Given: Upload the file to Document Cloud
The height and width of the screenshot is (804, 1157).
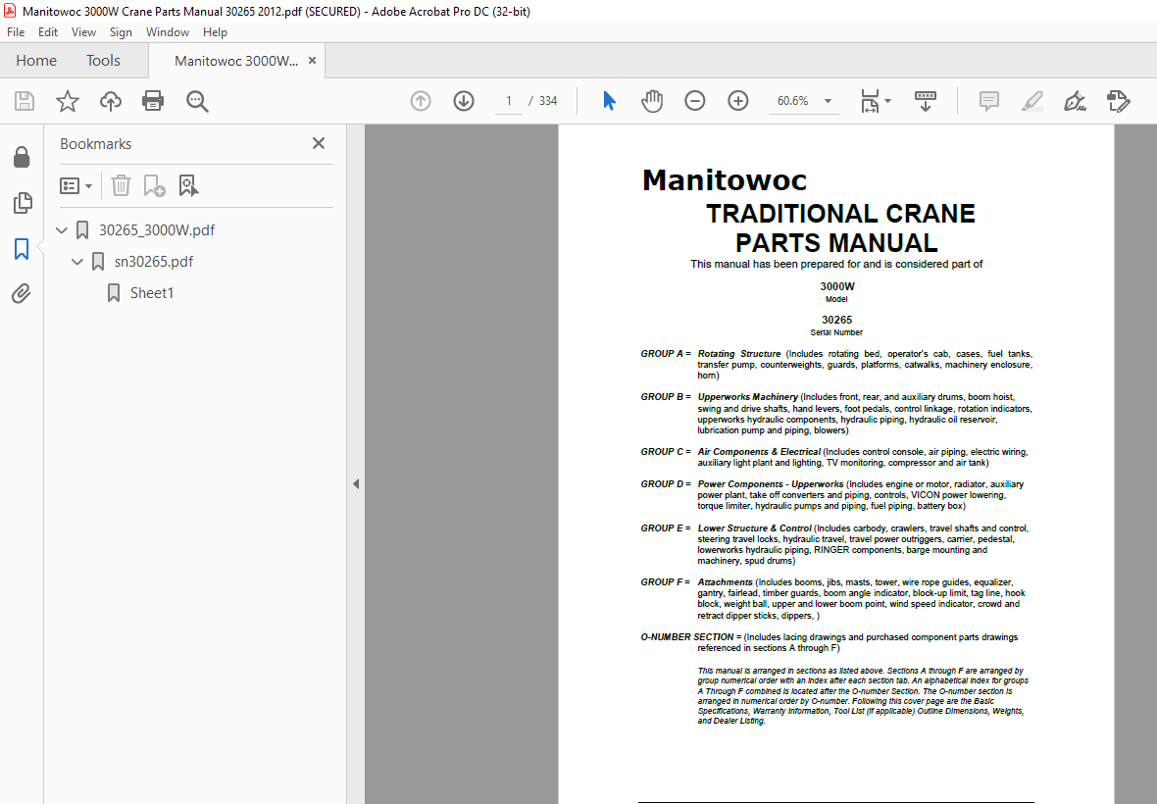Looking at the screenshot, I should [111, 101].
